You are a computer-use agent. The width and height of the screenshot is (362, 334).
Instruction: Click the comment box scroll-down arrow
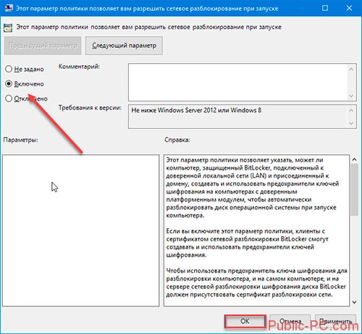click(351, 96)
